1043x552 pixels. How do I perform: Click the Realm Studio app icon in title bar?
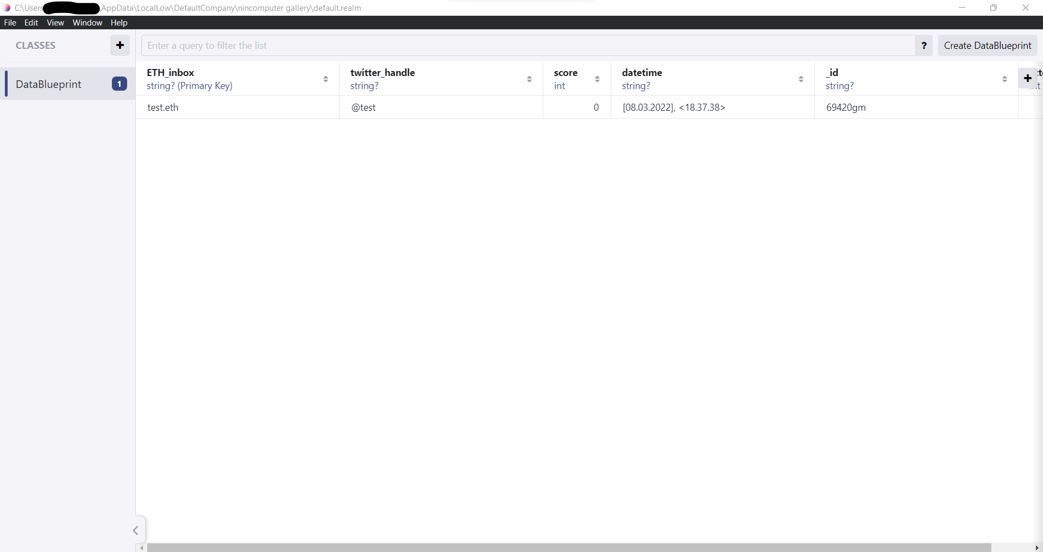coord(7,8)
